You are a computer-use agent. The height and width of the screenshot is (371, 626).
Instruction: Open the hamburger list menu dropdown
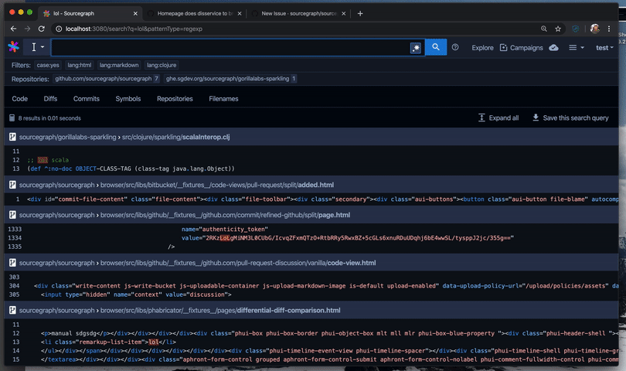tap(576, 47)
